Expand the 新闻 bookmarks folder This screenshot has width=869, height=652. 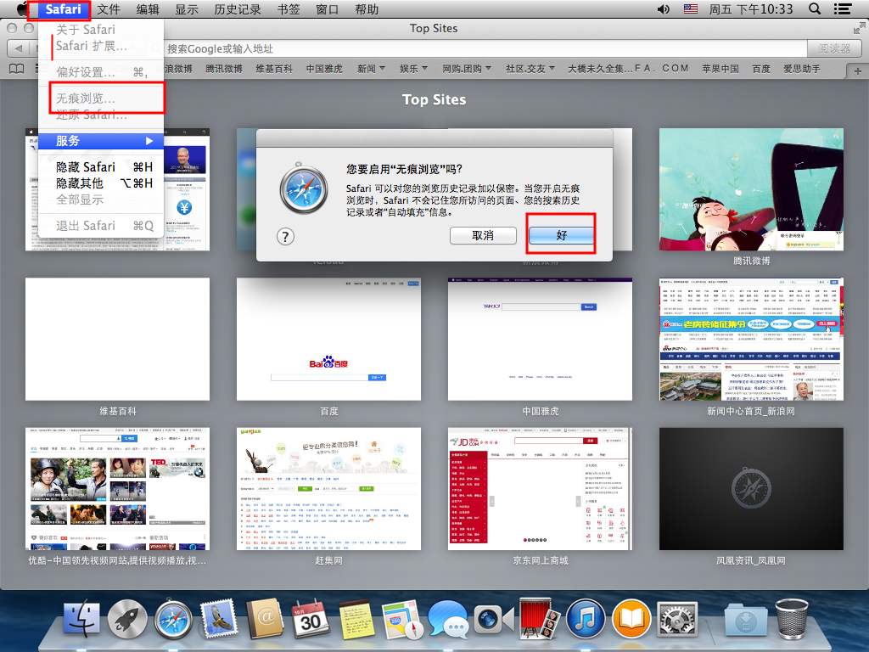[x=371, y=68]
